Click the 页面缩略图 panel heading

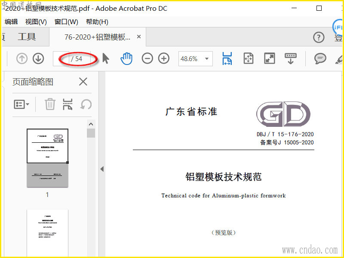(x=33, y=82)
